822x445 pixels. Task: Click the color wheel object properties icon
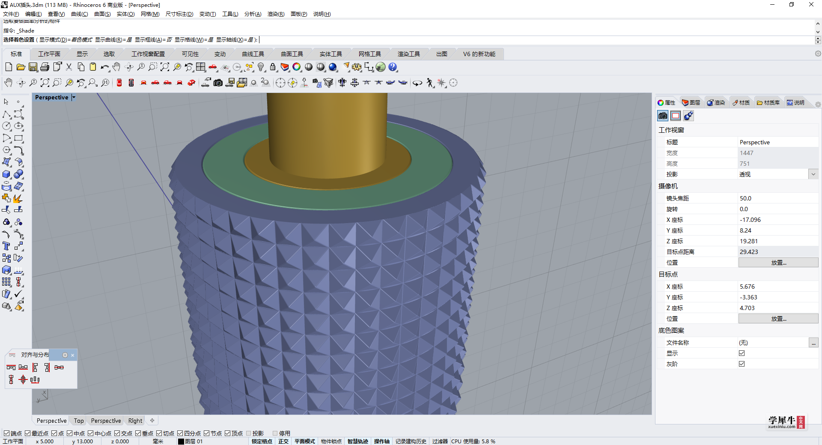pos(297,67)
